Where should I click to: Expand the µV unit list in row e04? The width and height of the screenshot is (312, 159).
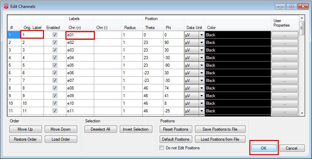[202, 58]
